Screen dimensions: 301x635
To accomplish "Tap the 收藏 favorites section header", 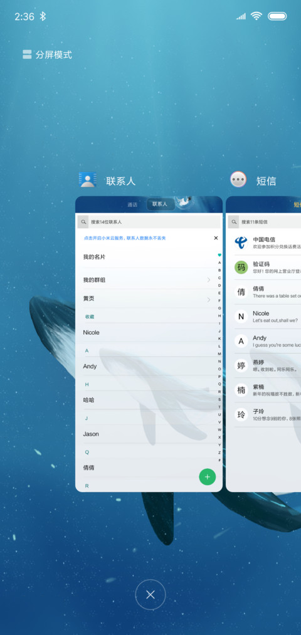I will click(90, 317).
